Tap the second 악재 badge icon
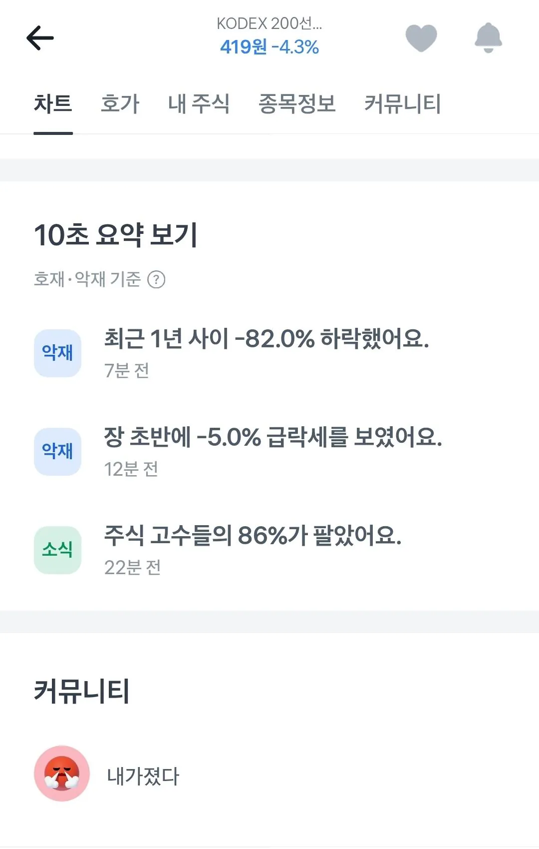The image size is (539, 849). (x=57, y=451)
